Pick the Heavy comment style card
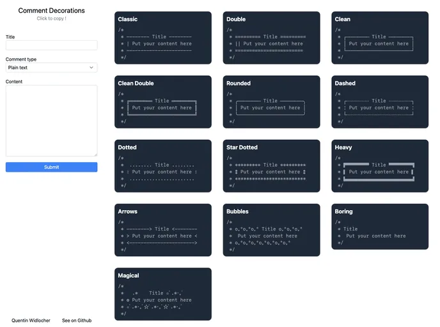 tap(379, 166)
